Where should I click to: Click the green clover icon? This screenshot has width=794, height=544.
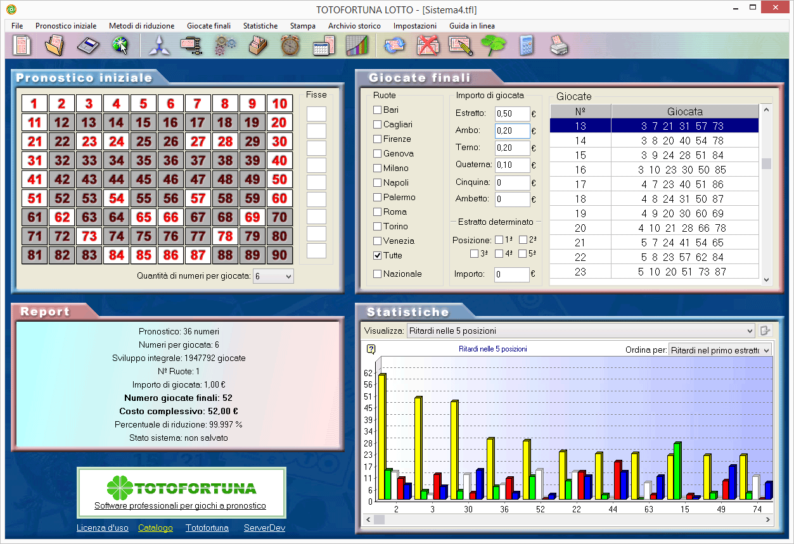coord(492,45)
